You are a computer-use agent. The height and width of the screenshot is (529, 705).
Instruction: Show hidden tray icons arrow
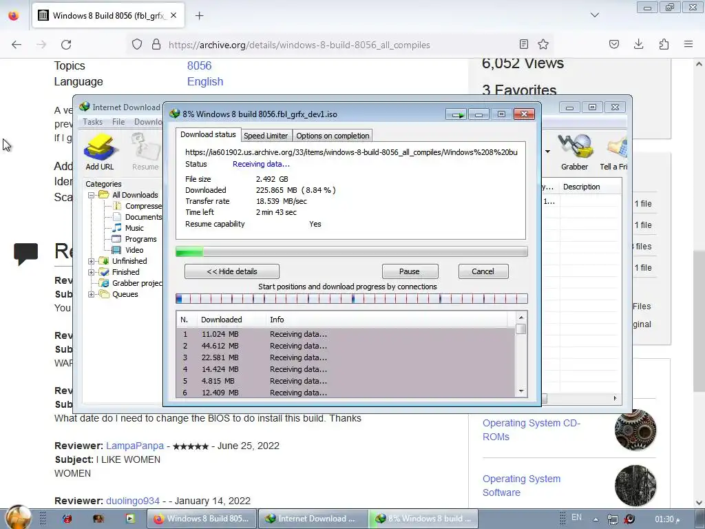(x=596, y=519)
